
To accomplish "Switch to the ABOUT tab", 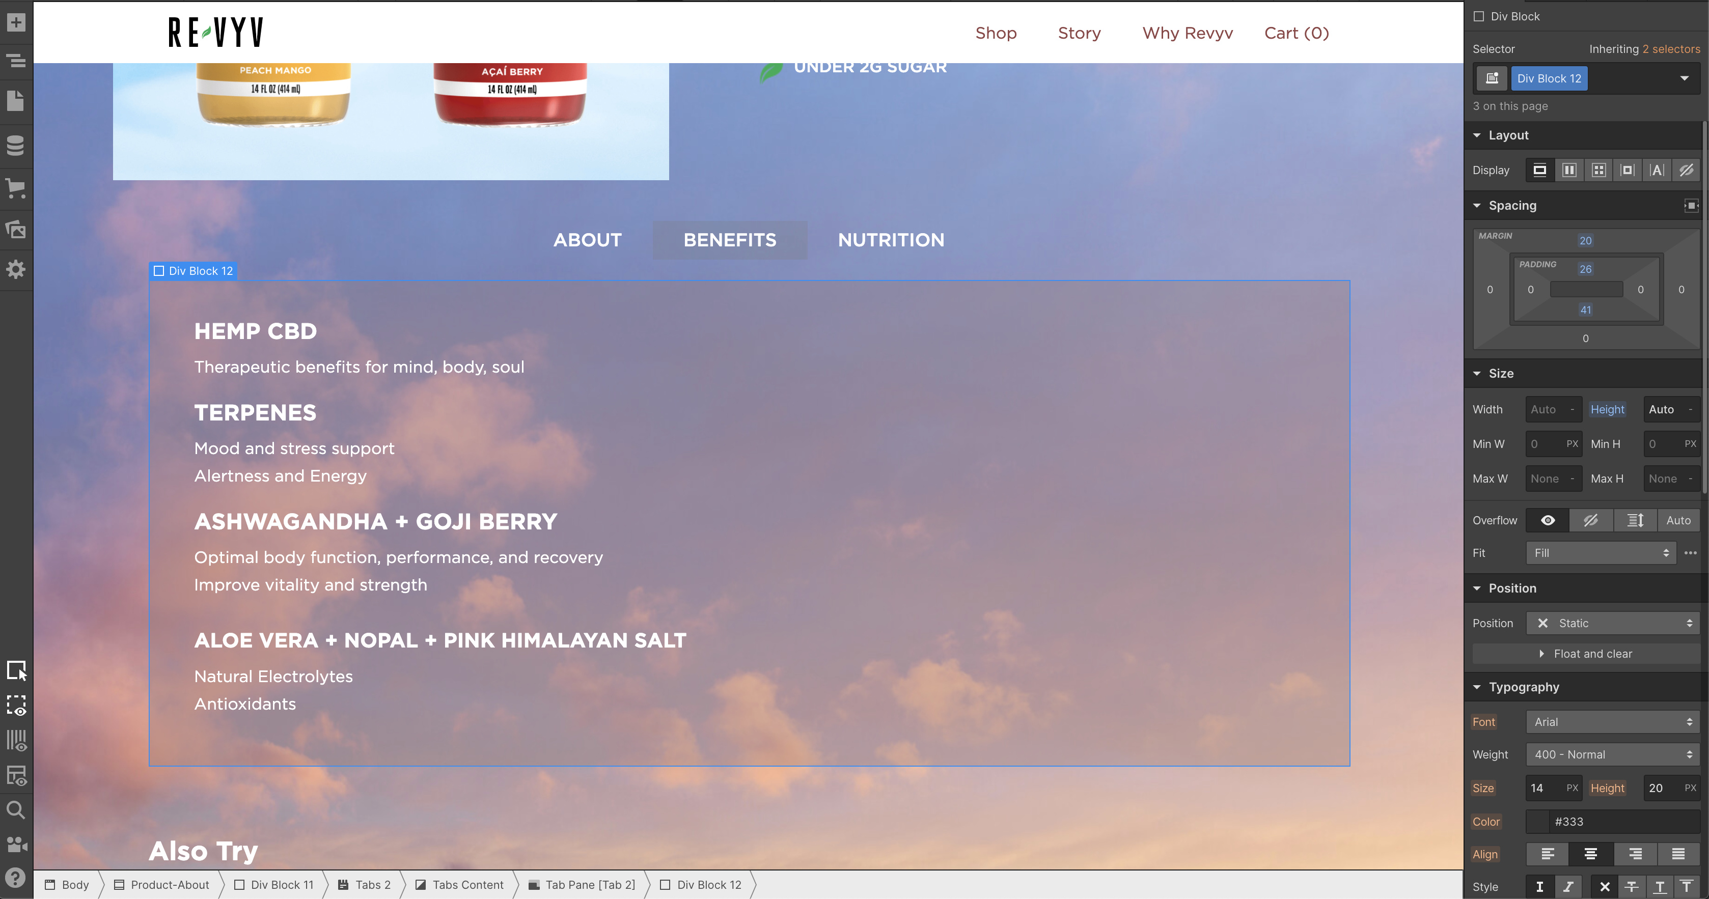I will tap(587, 240).
